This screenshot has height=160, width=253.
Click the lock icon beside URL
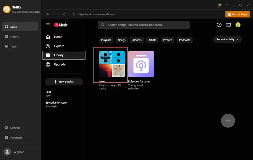pyautogui.click(x=74, y=14)
